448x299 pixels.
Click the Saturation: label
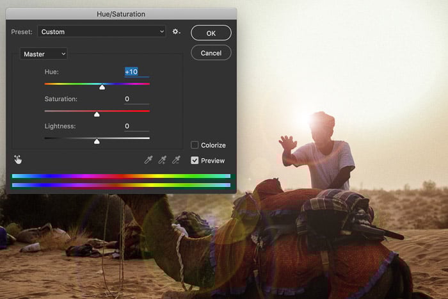61,99
